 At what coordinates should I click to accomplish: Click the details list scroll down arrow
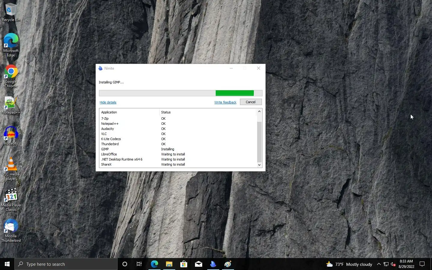point(259,165)
